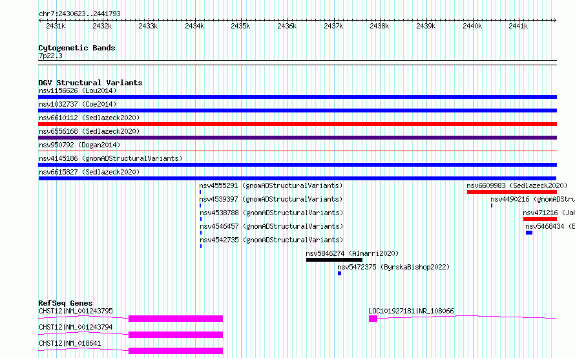The height and width of the screenshot is (358, 575).
Task: Click the 7p22.3 cytogenetic band label
Action: click(x=50, y=56)
